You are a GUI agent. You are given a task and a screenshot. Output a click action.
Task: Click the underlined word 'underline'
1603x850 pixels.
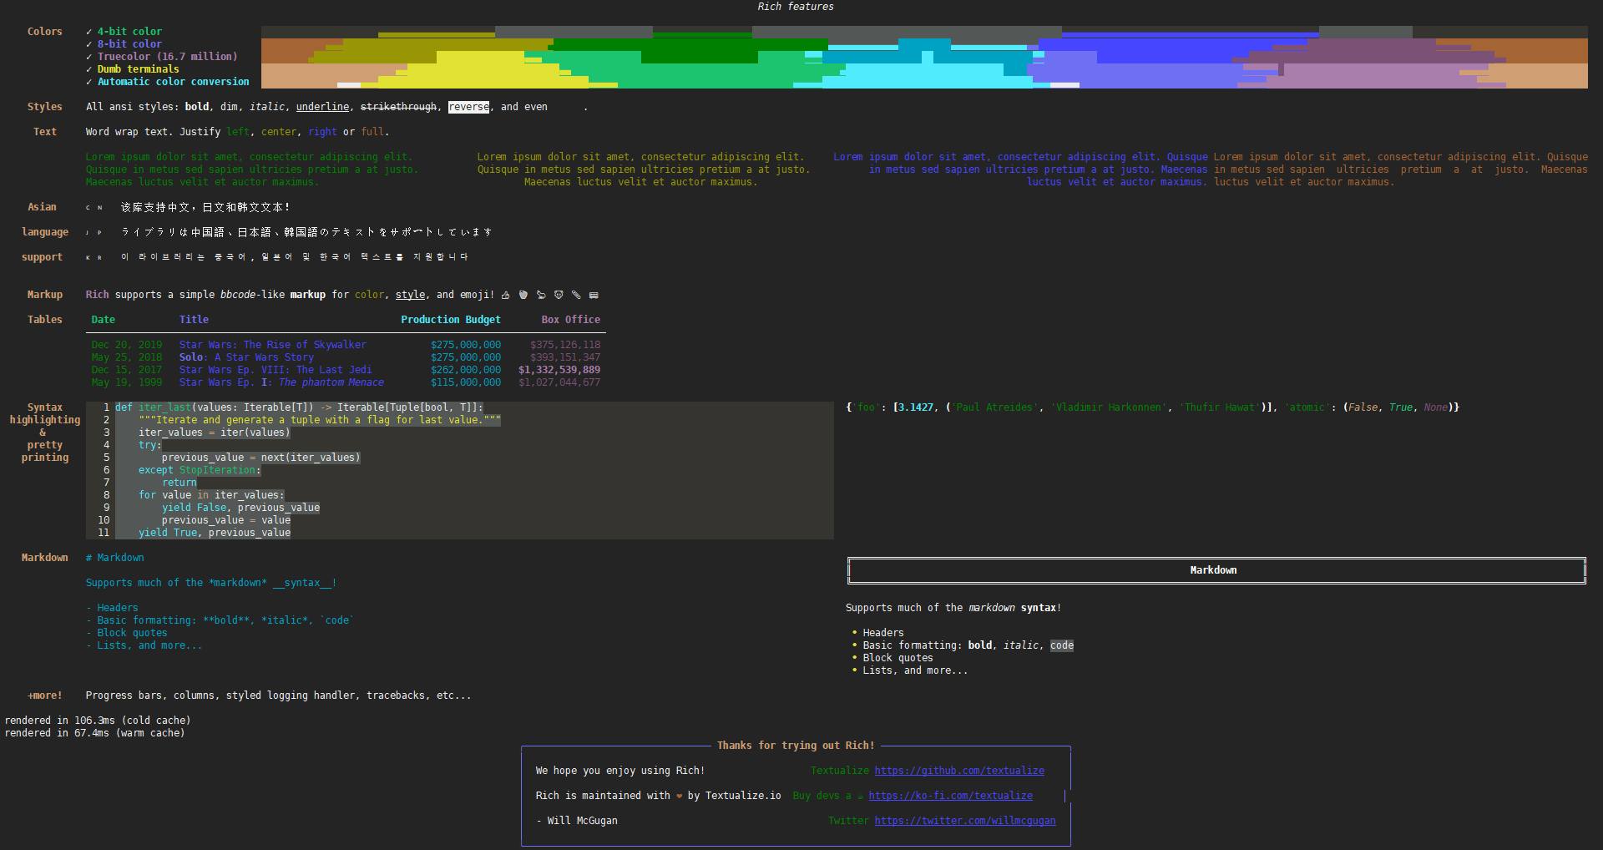point(322,107)
